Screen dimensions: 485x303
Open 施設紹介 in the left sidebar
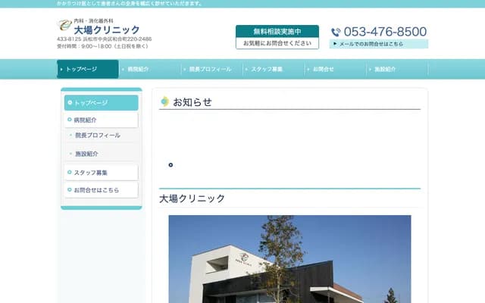tap(86, 154)
